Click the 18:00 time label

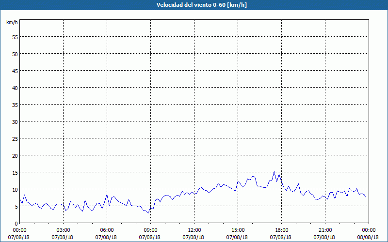pos(281,230)
